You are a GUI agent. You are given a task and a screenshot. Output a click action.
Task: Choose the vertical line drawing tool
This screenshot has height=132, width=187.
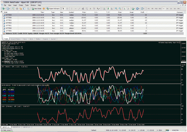(x=72, y=9)
